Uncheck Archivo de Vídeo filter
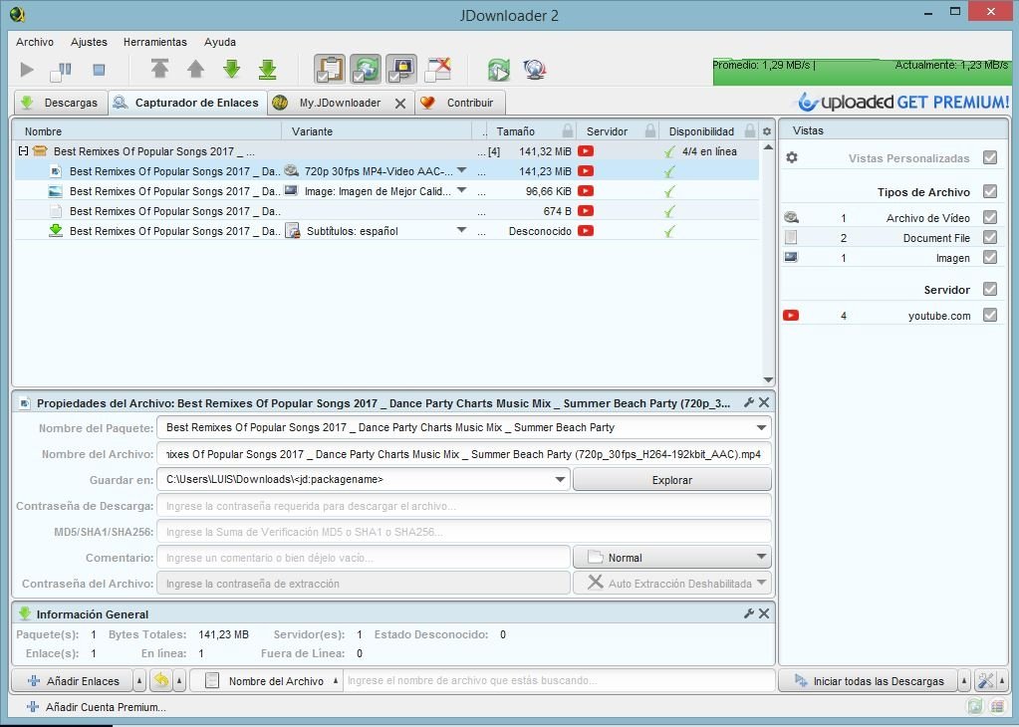Screen dimensions: 1019x727 point(990,217)
